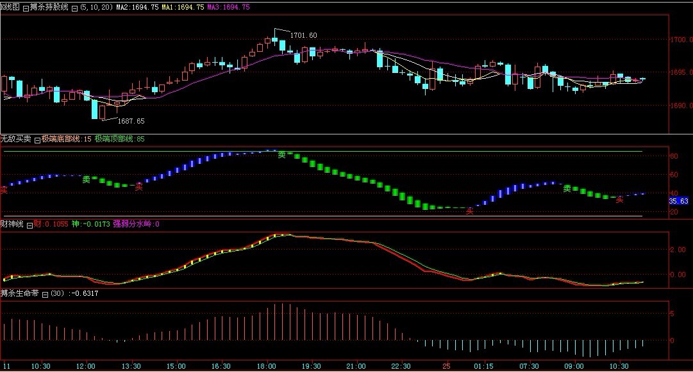The height and width of the screenshot is (372, 693).
Task: Click the 1695.0 price axis label
Action: coord(681,72)
